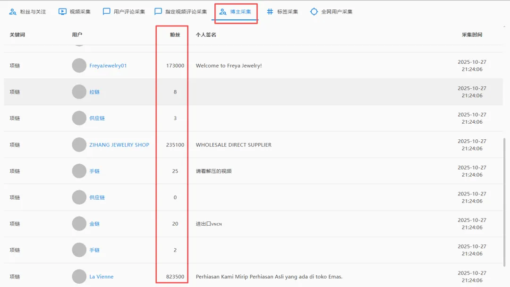Click FreyaJewelry01's avatar thumbnail
This screenshot has height=287, width=510.
78,65
